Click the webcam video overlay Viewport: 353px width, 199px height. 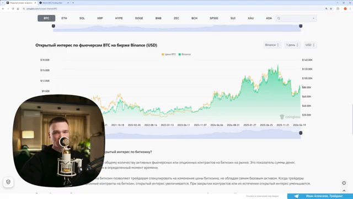59,140
